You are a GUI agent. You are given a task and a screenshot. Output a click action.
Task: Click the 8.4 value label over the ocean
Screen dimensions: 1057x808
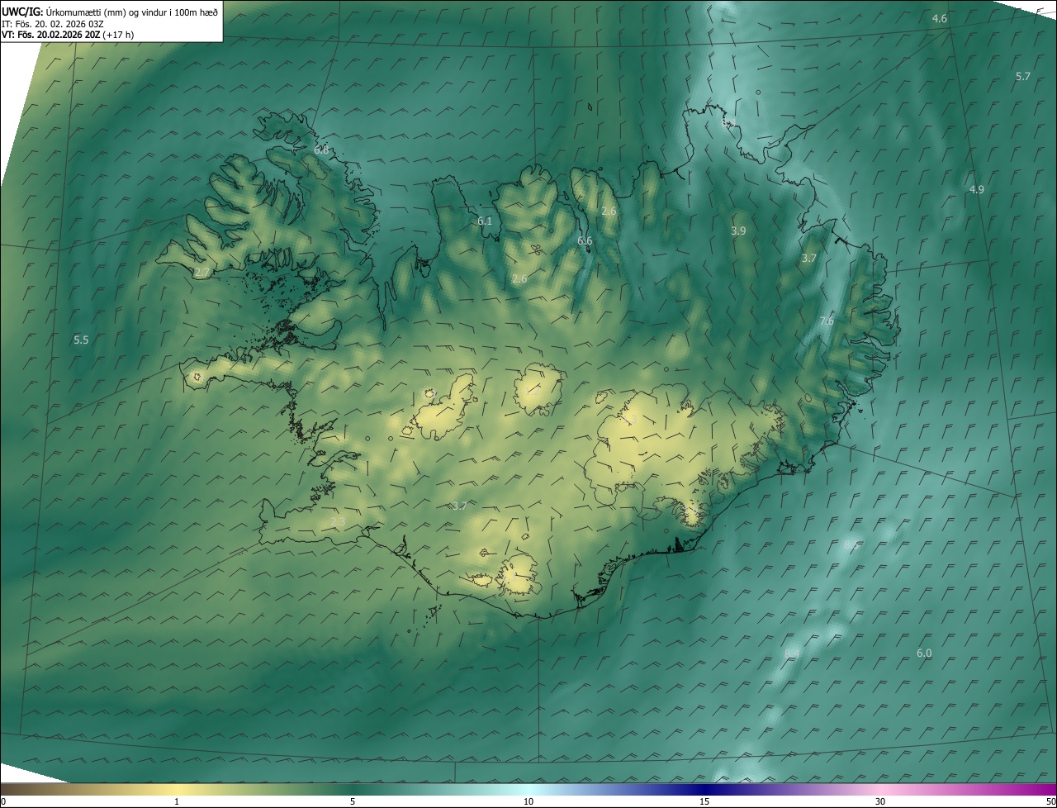point(792,654)
